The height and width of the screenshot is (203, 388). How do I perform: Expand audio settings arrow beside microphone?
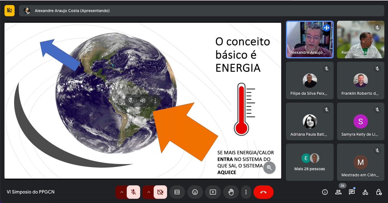(x=122, y=192)
